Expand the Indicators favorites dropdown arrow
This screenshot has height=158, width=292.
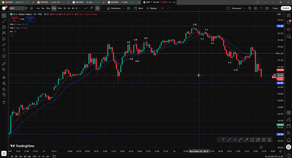coord(124,8)
